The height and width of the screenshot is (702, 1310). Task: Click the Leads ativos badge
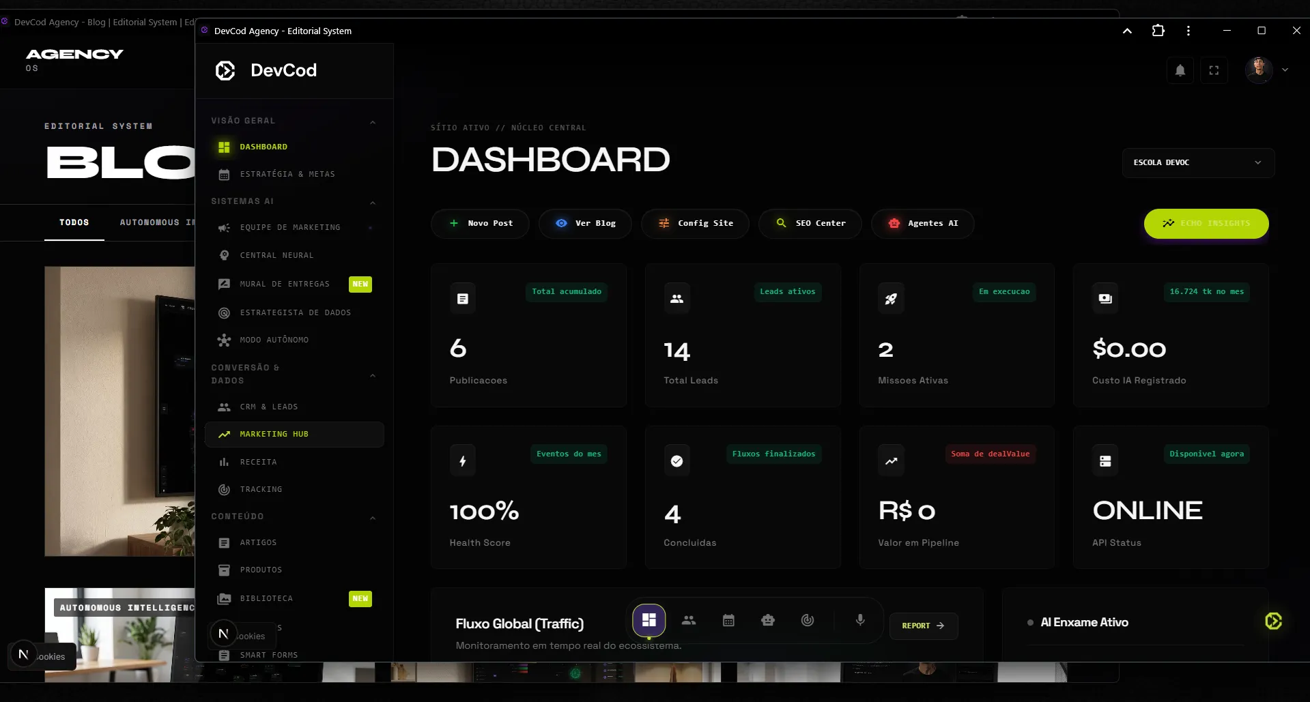788,291
